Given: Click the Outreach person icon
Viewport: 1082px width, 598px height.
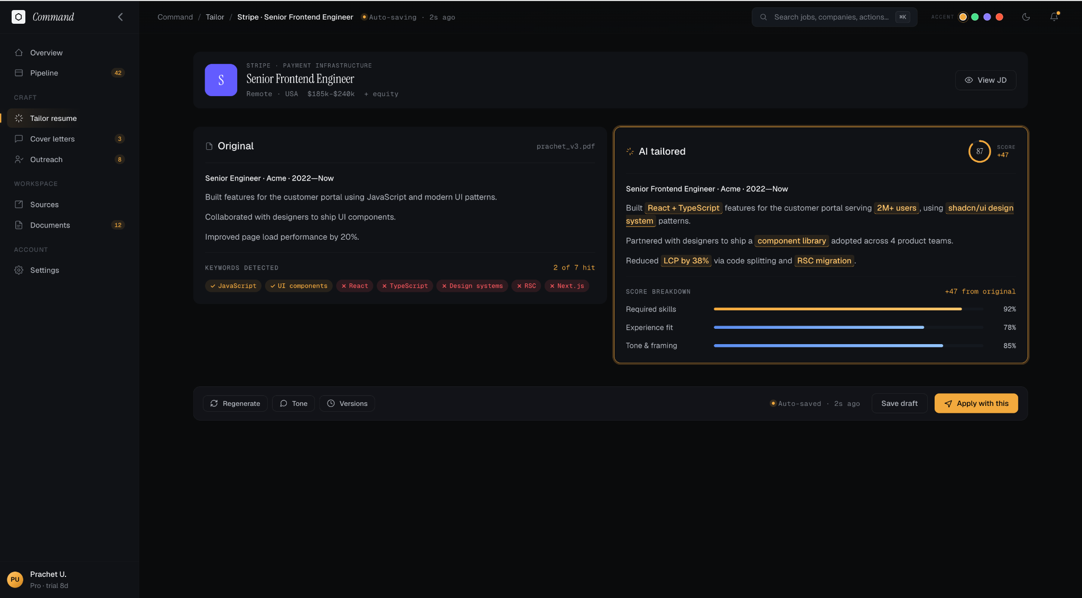Looking at the screenshot, I should tap(19, 159).
